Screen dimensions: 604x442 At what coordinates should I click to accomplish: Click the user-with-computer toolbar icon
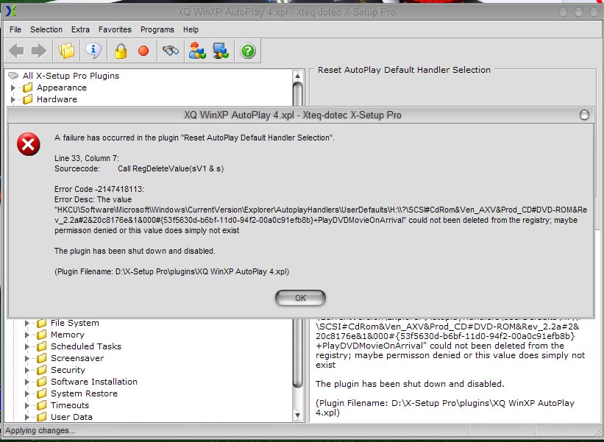[x=197, y=51]
